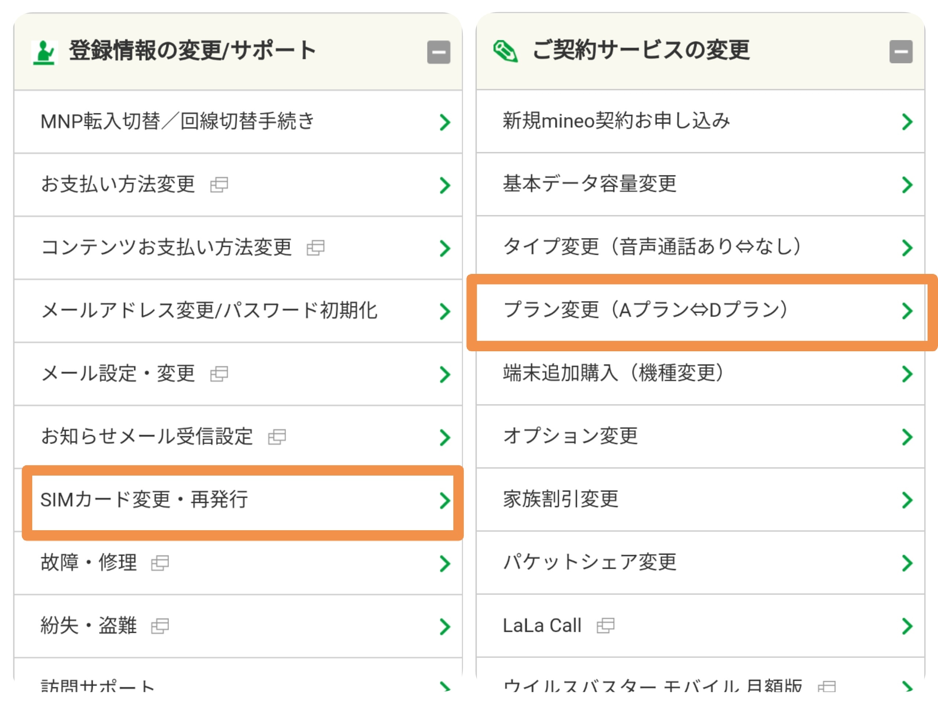Collapse the 登録情報の変更/サポート section
The width and height of the screenshot is (938, 704).
pos(439,52)
